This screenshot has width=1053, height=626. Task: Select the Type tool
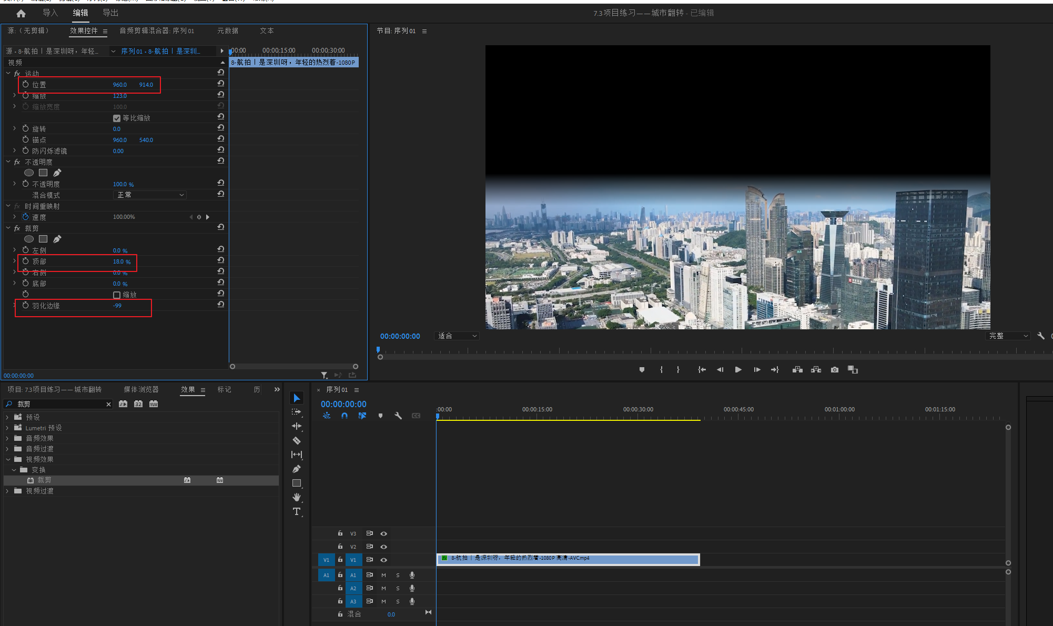[297, 511]
